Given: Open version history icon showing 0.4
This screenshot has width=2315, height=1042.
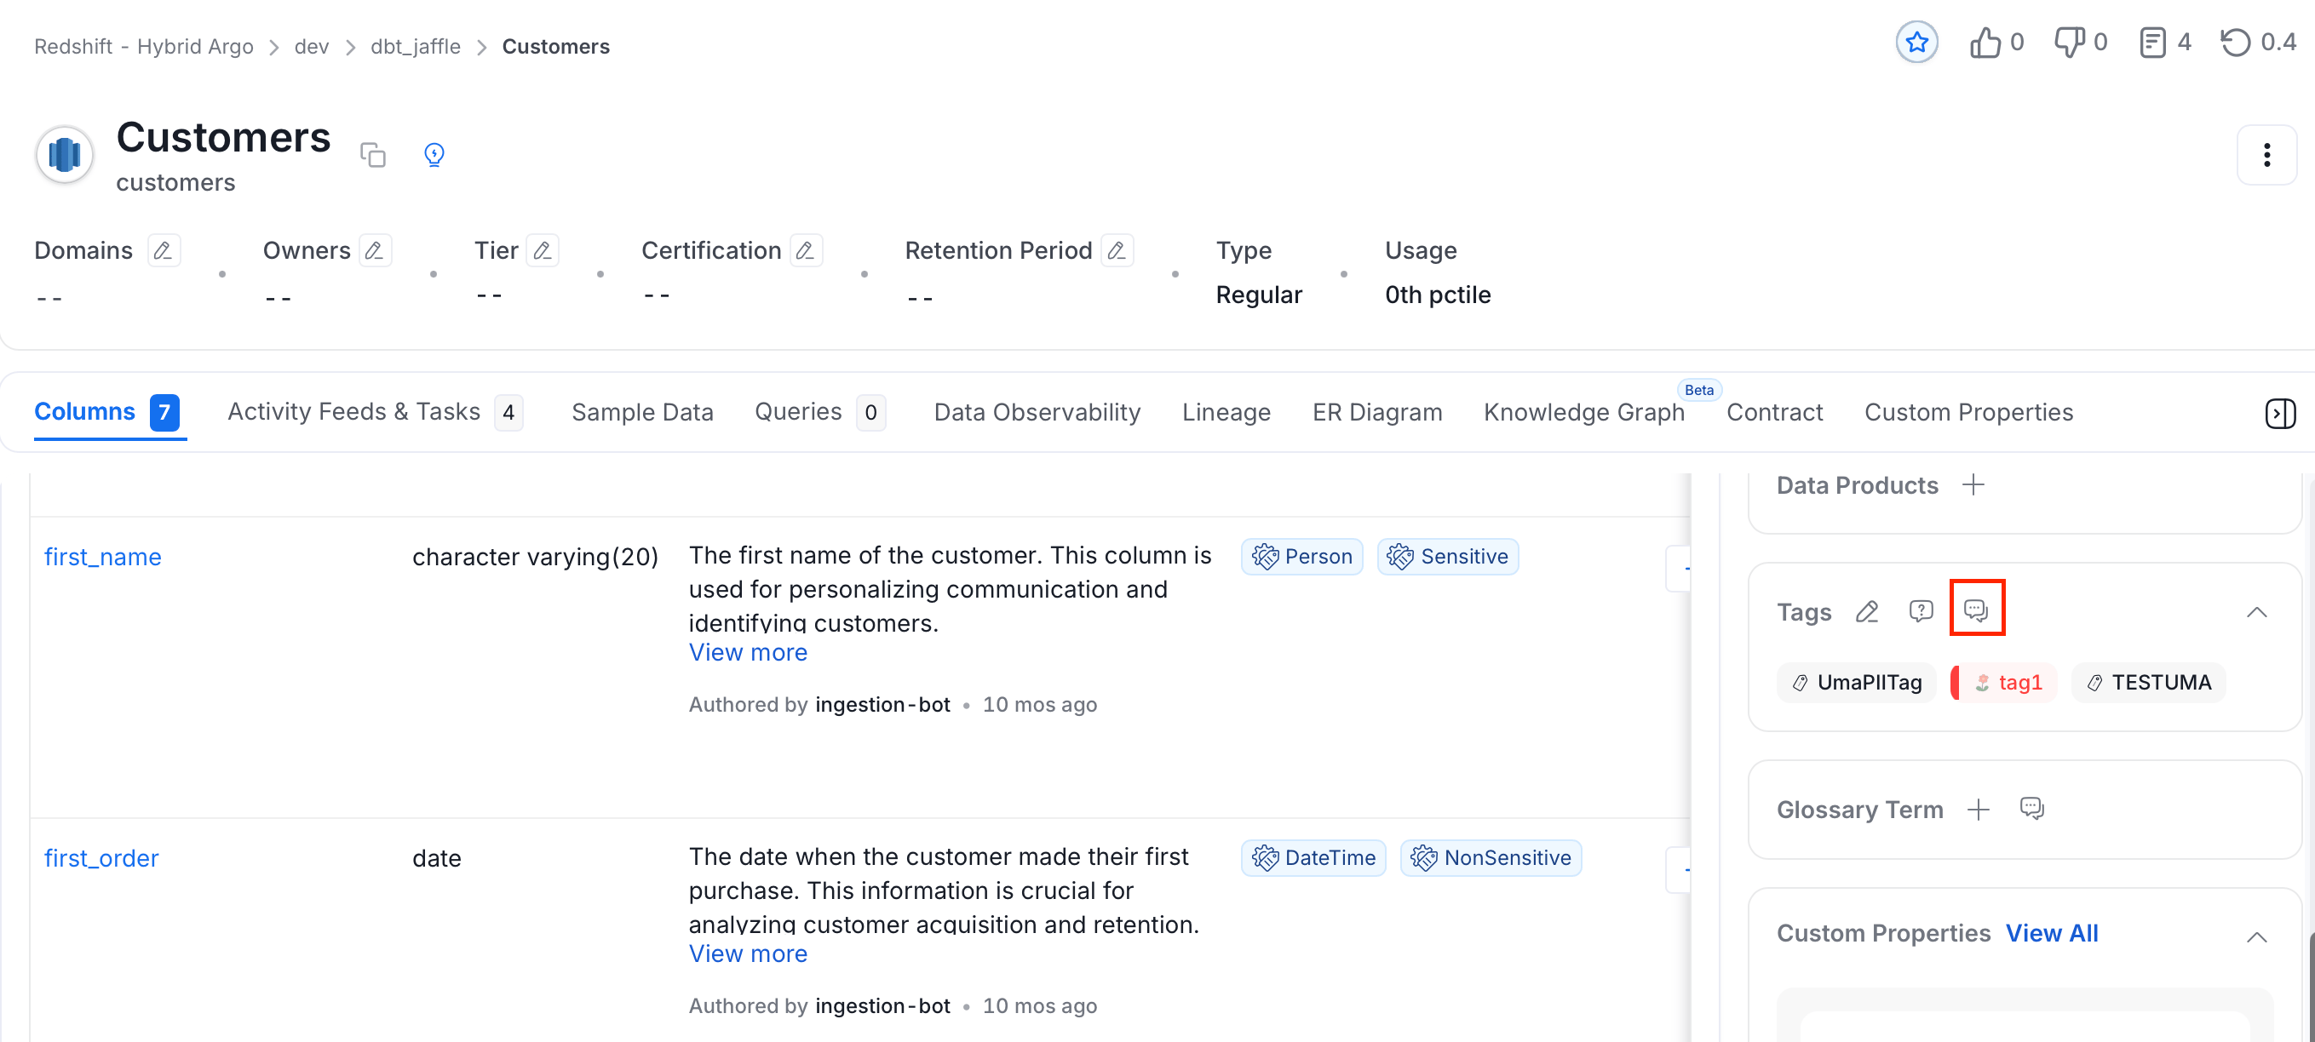Looking at the screenshot, I should [2235, 43].
